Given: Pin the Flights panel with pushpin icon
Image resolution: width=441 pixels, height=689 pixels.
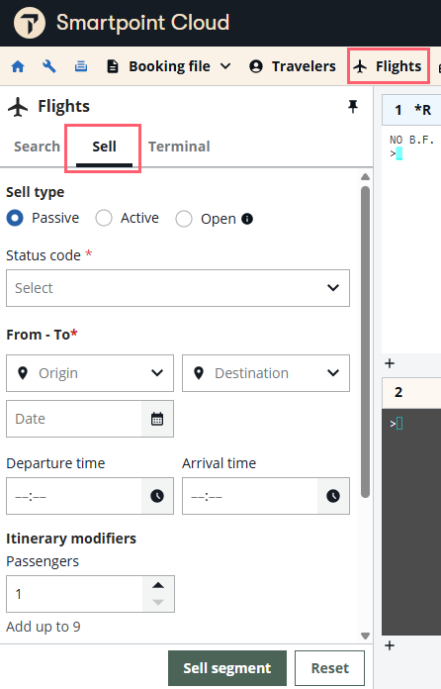Looking at the screenshot, I should (x=353, y=106).
